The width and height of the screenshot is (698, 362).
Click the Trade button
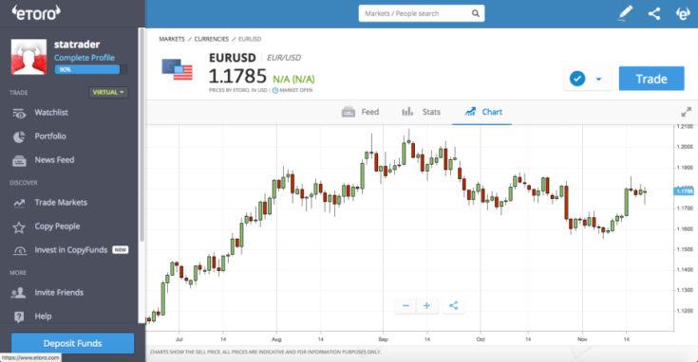click(651, 79)
